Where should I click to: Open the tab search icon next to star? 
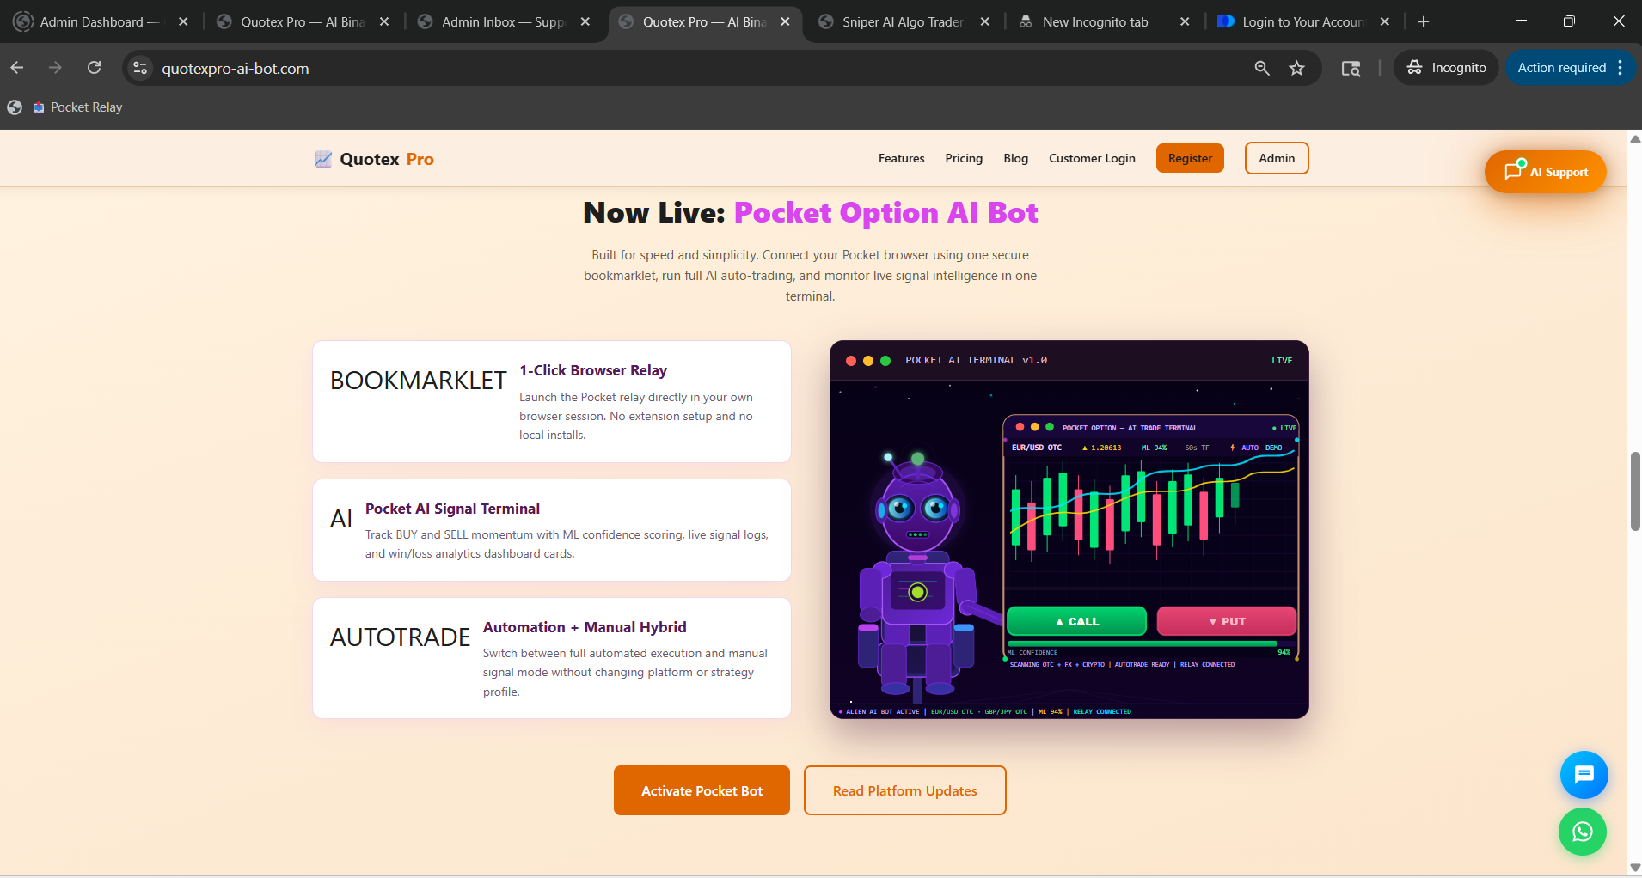(x=1351, y=68)
